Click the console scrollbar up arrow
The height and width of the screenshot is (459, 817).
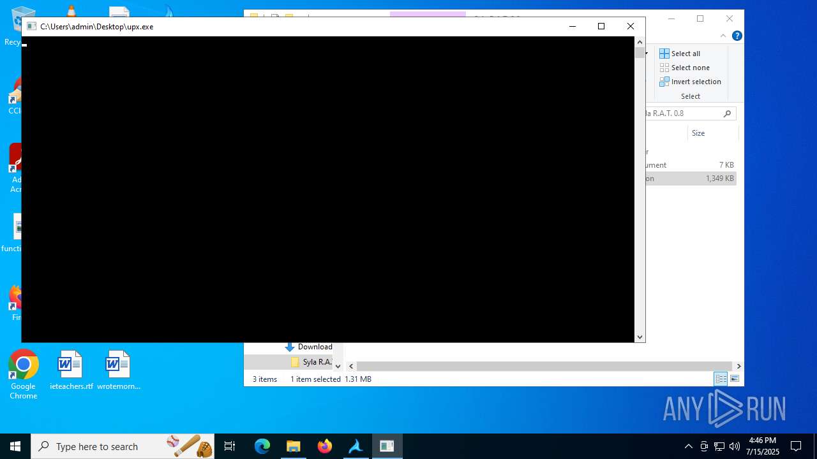(x=640, y=42)
